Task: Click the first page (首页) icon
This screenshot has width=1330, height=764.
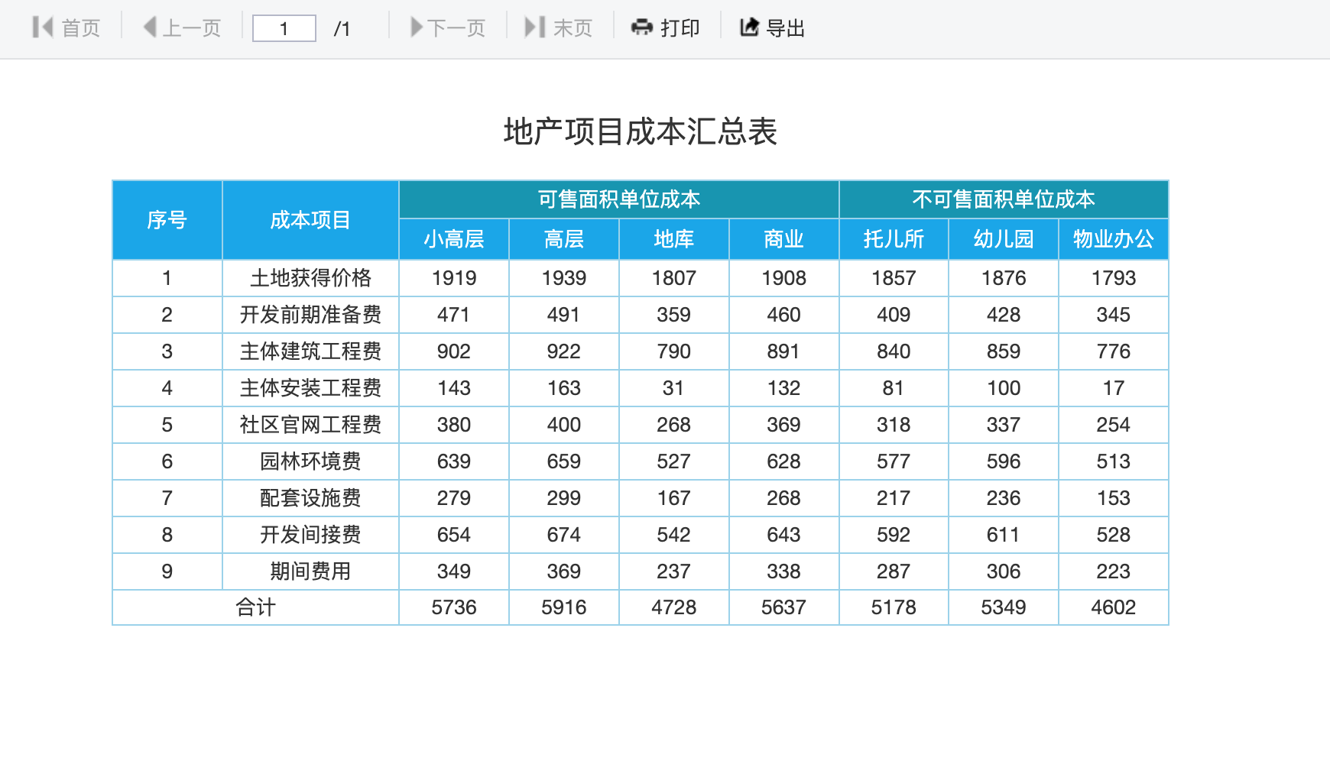Action: (x=43, y=28)
